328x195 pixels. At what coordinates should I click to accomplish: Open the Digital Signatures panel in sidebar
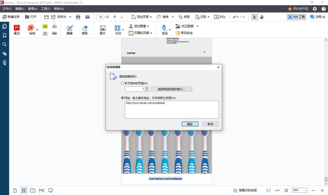[4, 63]
